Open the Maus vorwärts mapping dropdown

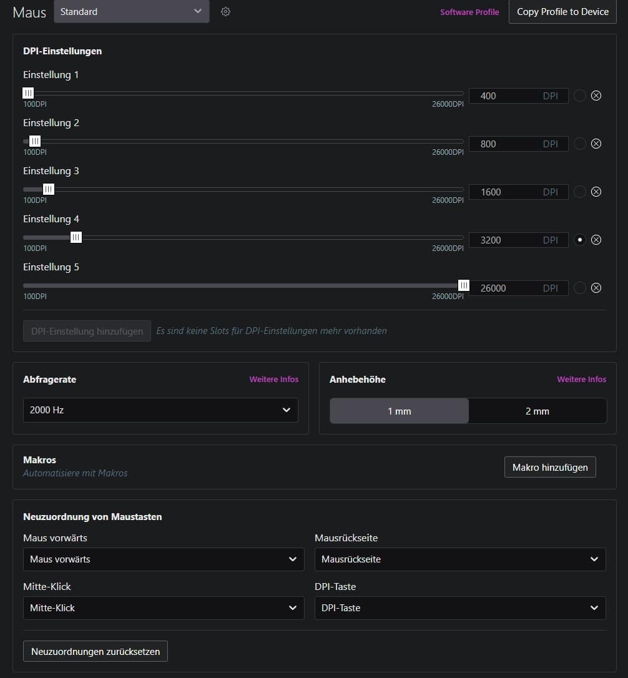(x=163, y=559)
